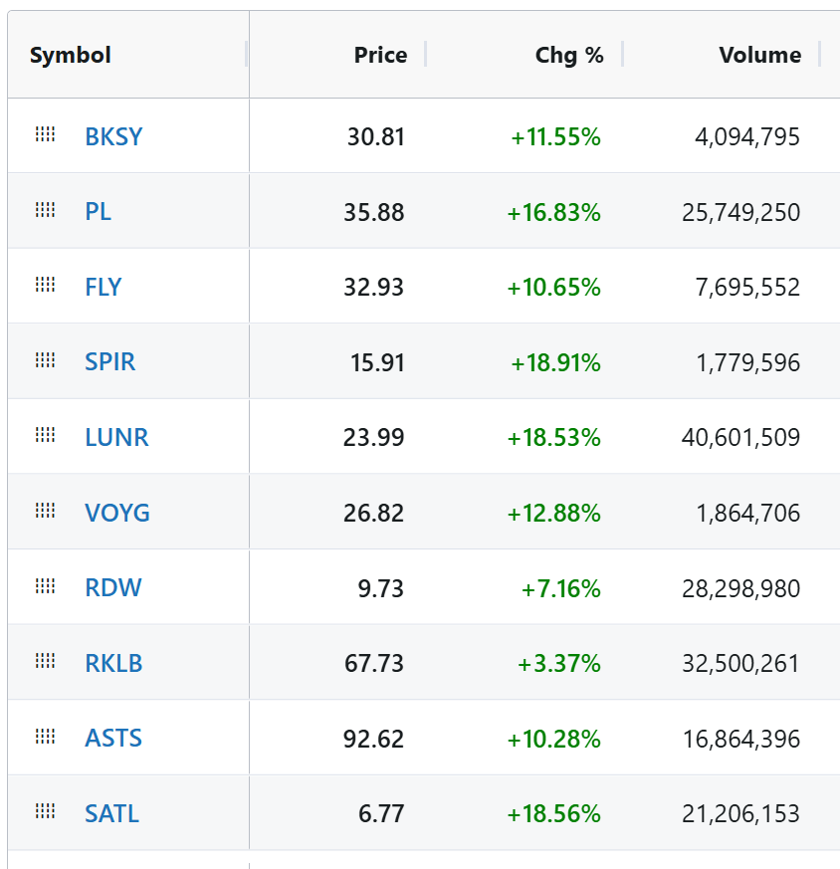Open the SATL ticker details

click(111, 811)
